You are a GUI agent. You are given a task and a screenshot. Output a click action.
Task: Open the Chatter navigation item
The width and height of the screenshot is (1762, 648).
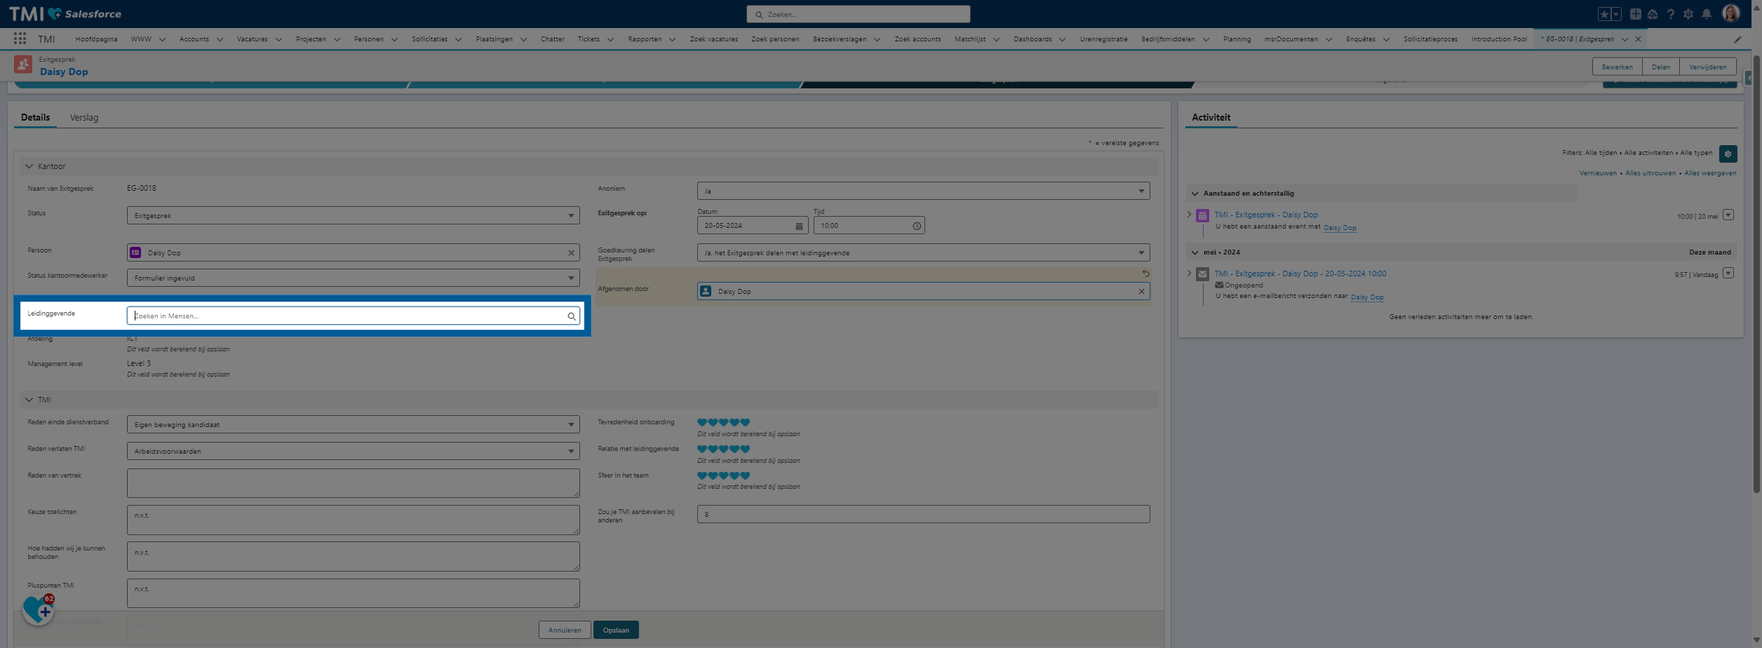(552, 39)
